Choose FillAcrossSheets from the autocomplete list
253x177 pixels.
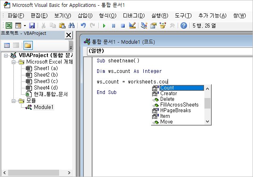point(179,105)
